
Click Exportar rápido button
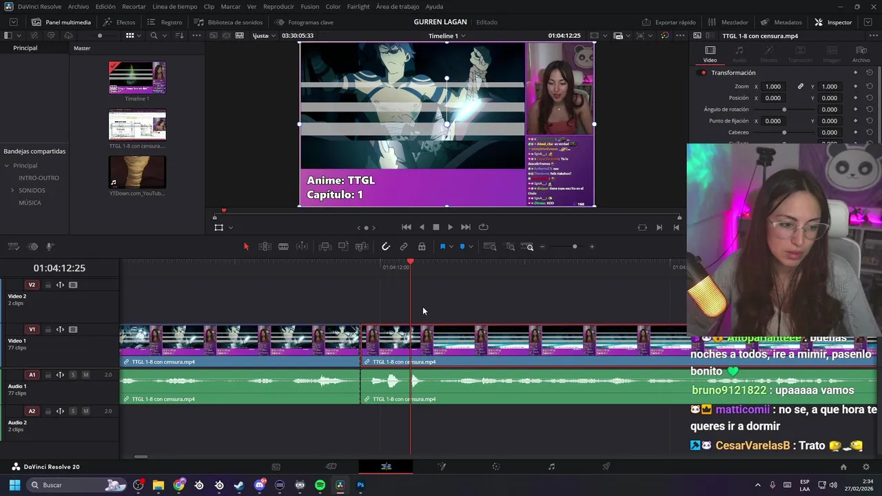click(668, 22)
